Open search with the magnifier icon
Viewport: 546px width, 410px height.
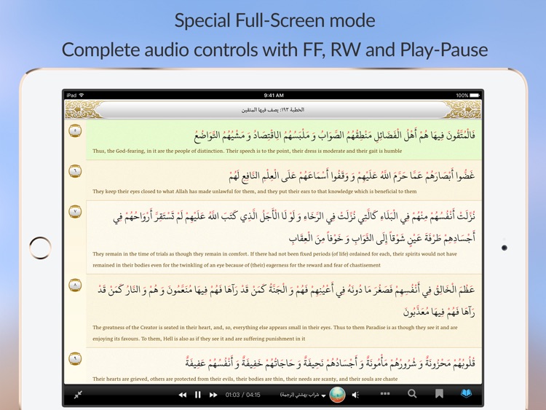(412, 394)
